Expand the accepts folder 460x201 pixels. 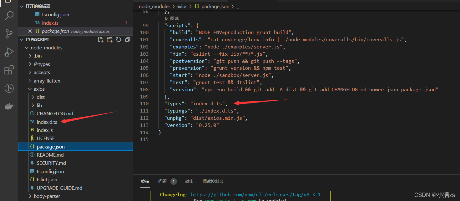coord(30,72)
